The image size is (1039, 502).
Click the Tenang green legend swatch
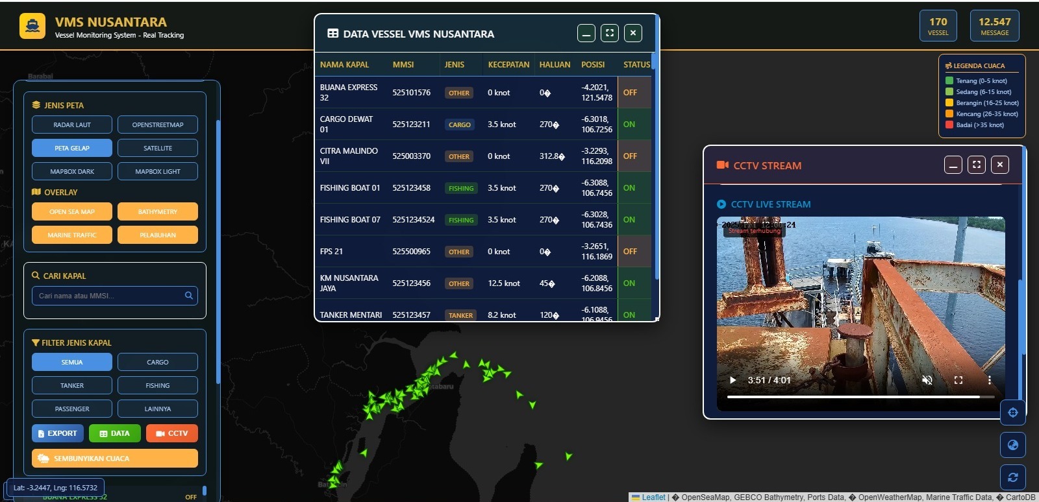click(949, 80)
